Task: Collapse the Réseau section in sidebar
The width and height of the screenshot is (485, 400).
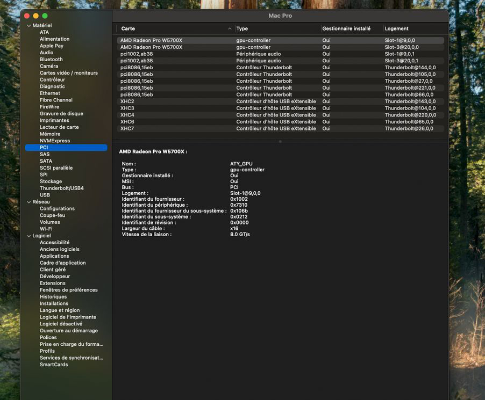Action: point(28,202)
